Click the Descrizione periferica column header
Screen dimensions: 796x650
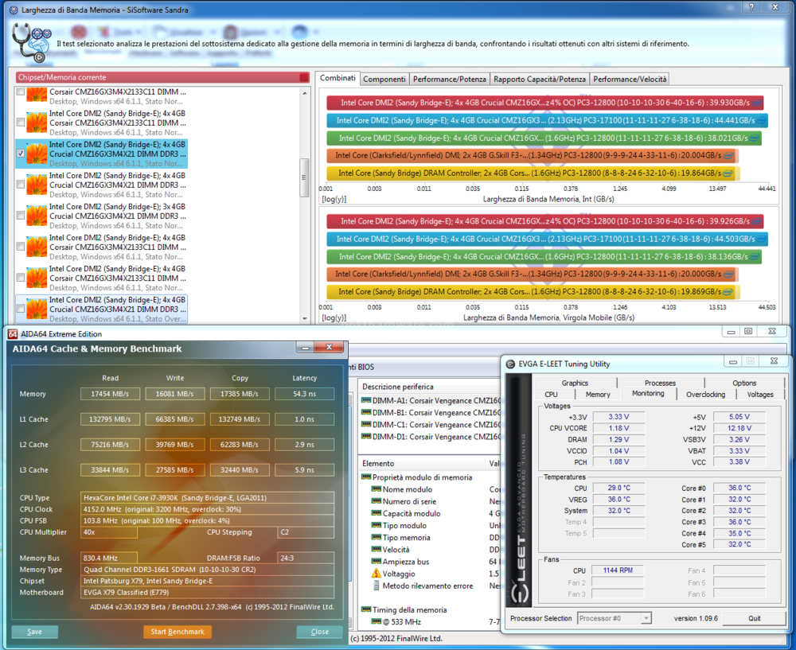click(x=430, y=387)
